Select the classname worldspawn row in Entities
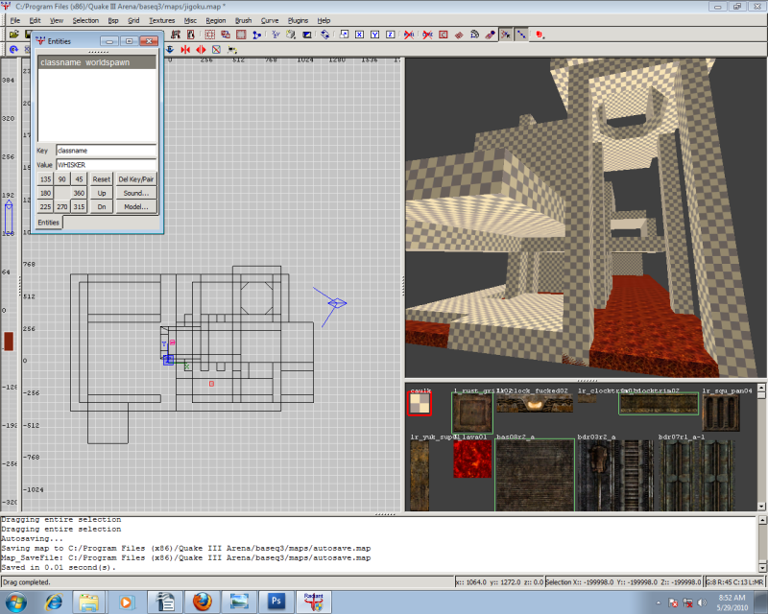The height and width of the screenshot is (614, 768). [x=97, y=62]
